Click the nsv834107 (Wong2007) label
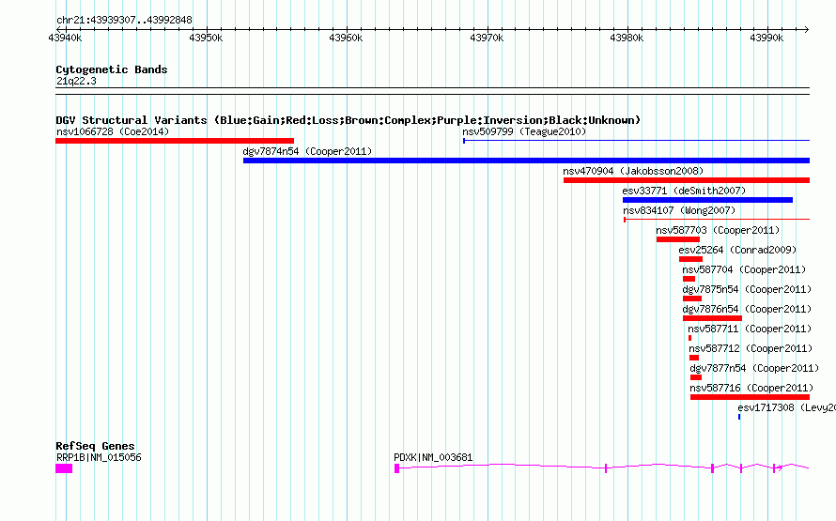This screenshot has width=836, height=521. click(679, 210)
